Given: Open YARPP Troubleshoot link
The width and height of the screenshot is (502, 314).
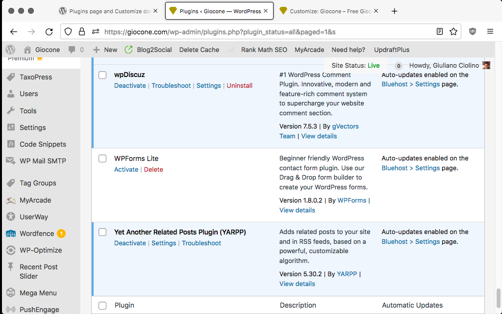Looking at the screenshot, I should 201,243.
